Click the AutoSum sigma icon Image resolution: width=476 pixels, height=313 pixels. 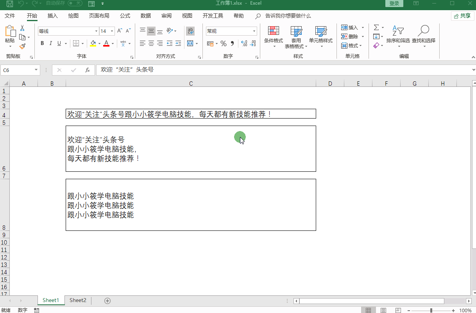click(376, 27)
